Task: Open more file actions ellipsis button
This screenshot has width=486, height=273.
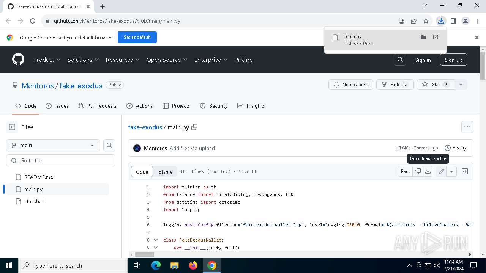Action: tap(467, 127)
